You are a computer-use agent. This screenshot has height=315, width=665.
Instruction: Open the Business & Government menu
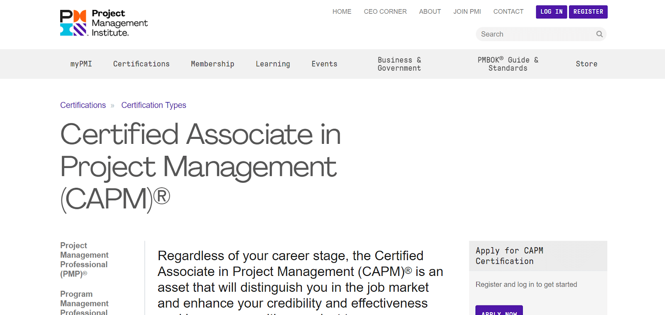click(399, 64)
